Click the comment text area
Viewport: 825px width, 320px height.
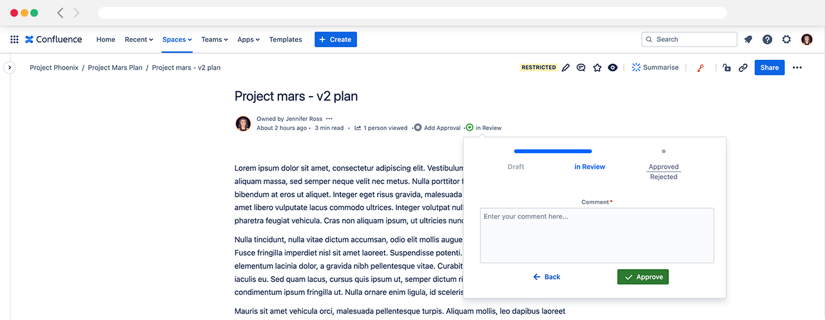597,236
